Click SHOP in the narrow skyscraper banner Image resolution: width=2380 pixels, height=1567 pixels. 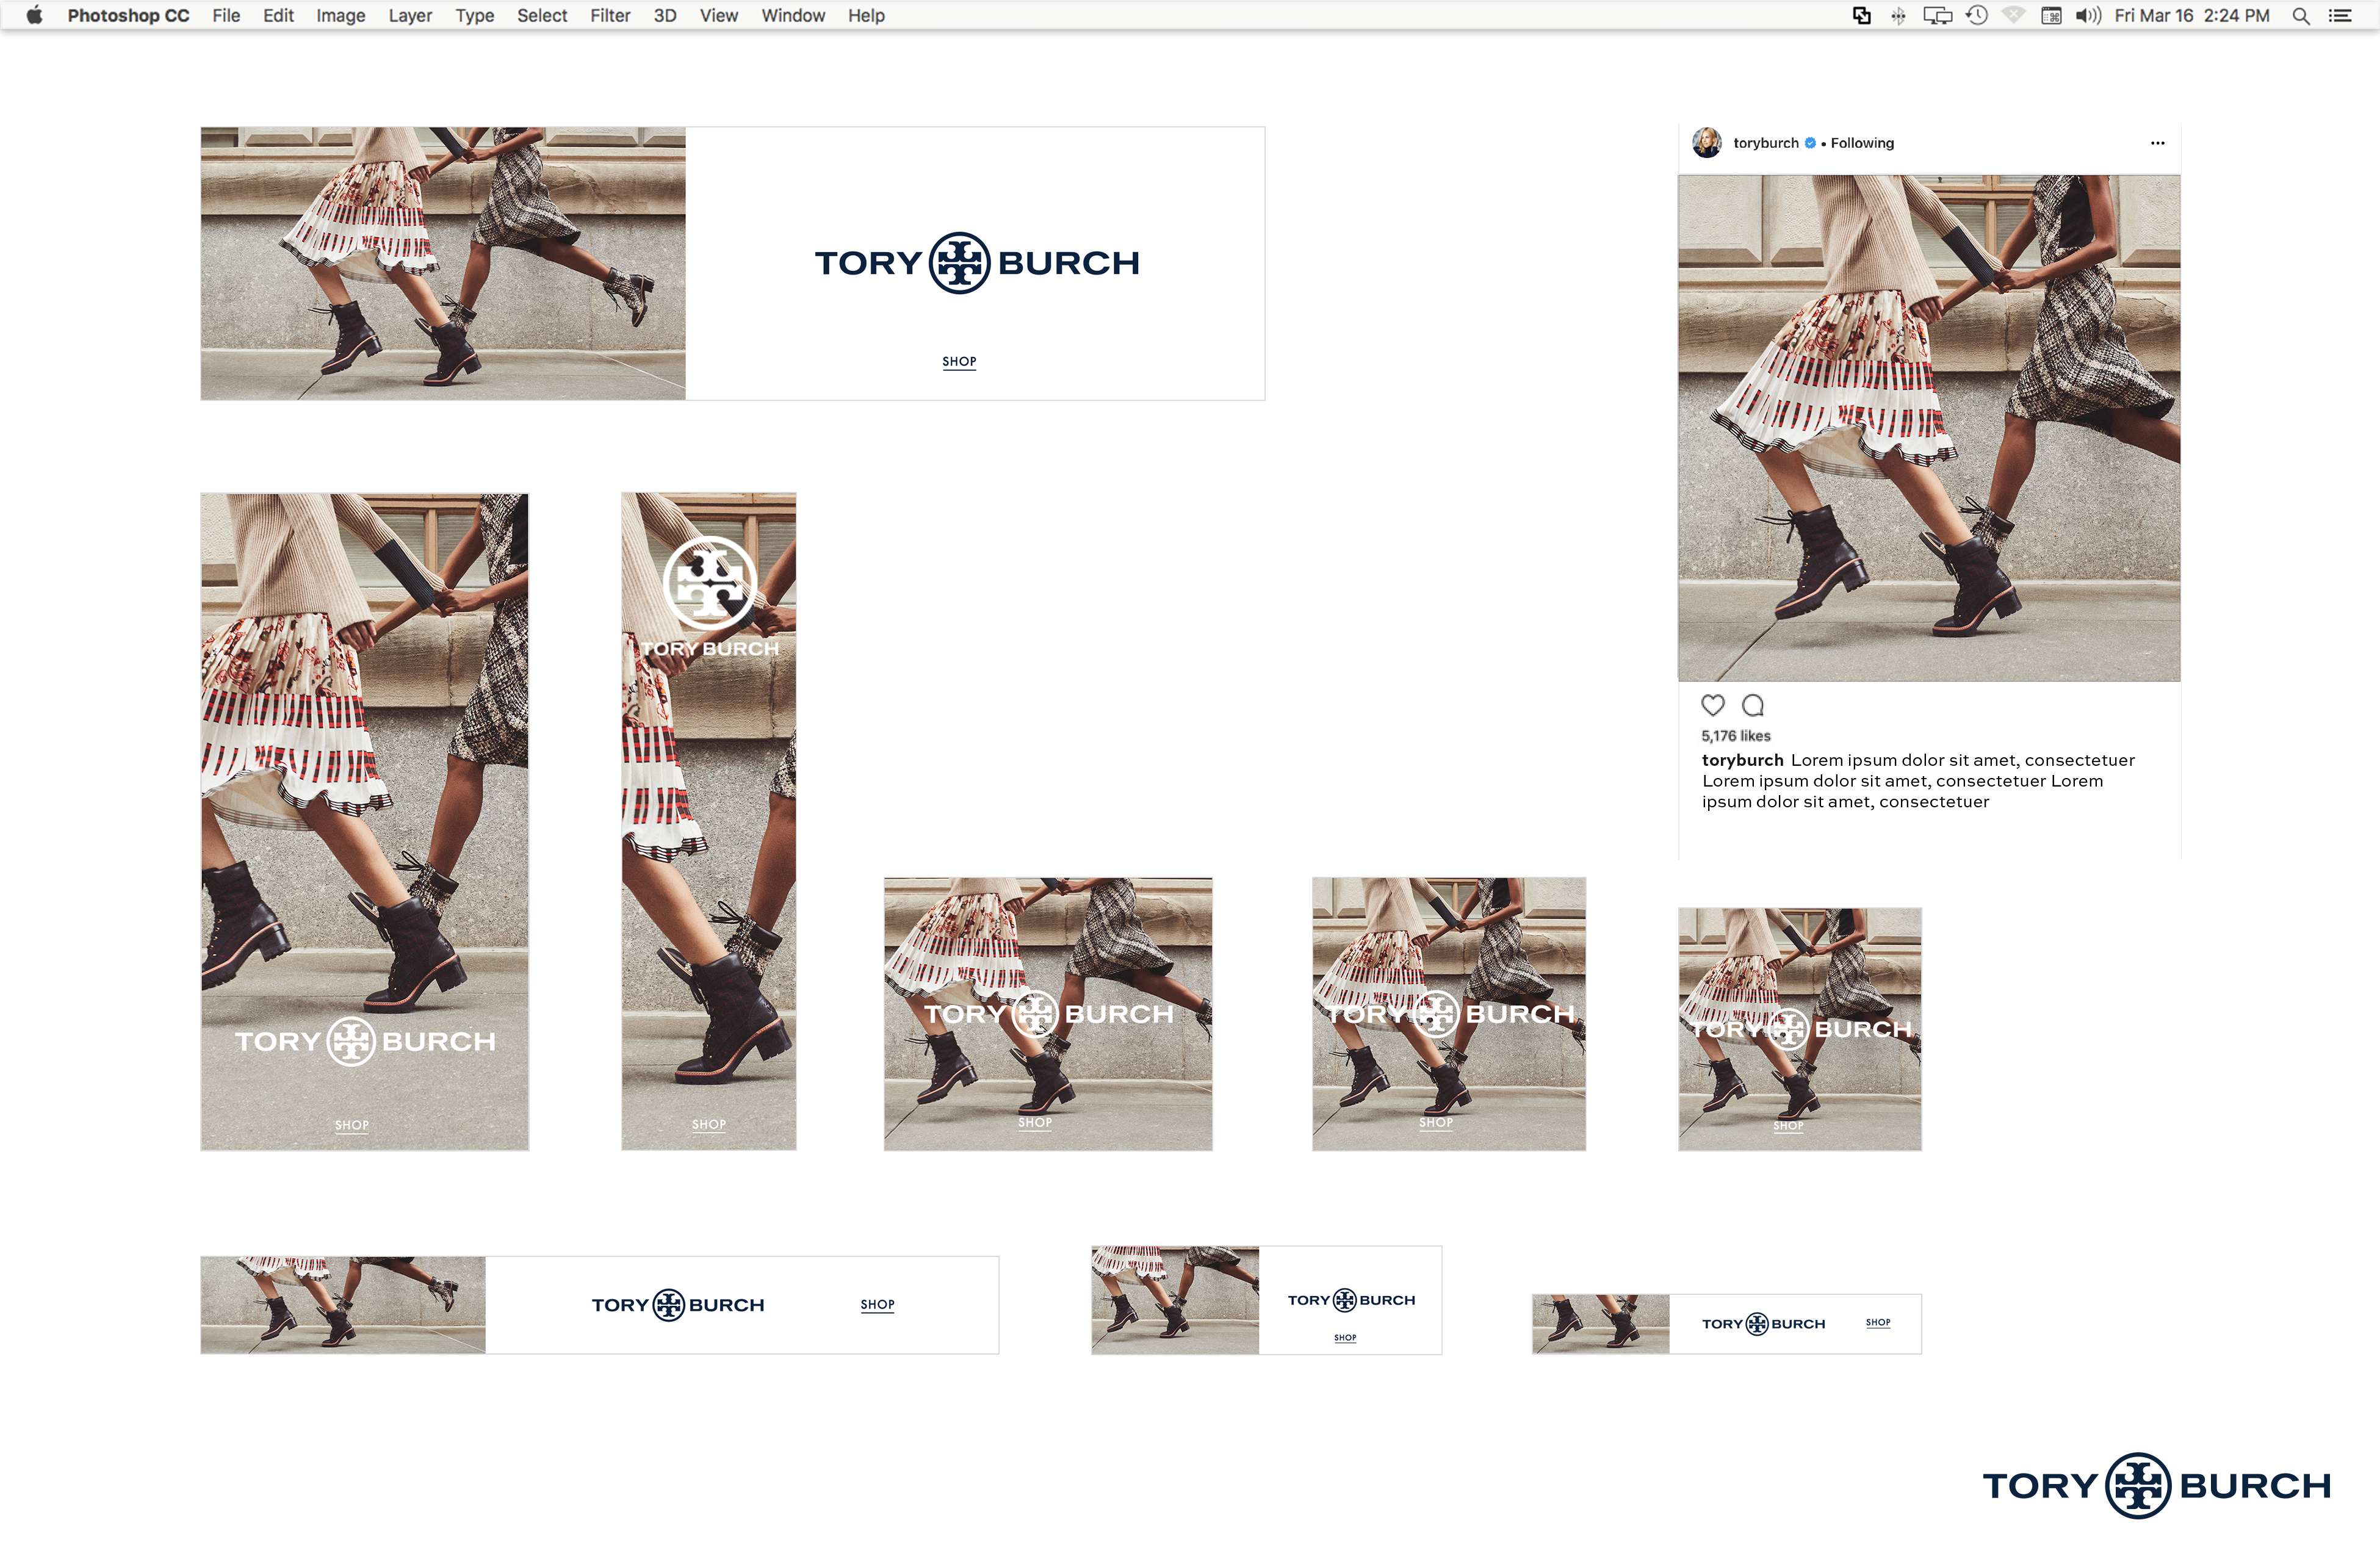[x=709, y=1124]
